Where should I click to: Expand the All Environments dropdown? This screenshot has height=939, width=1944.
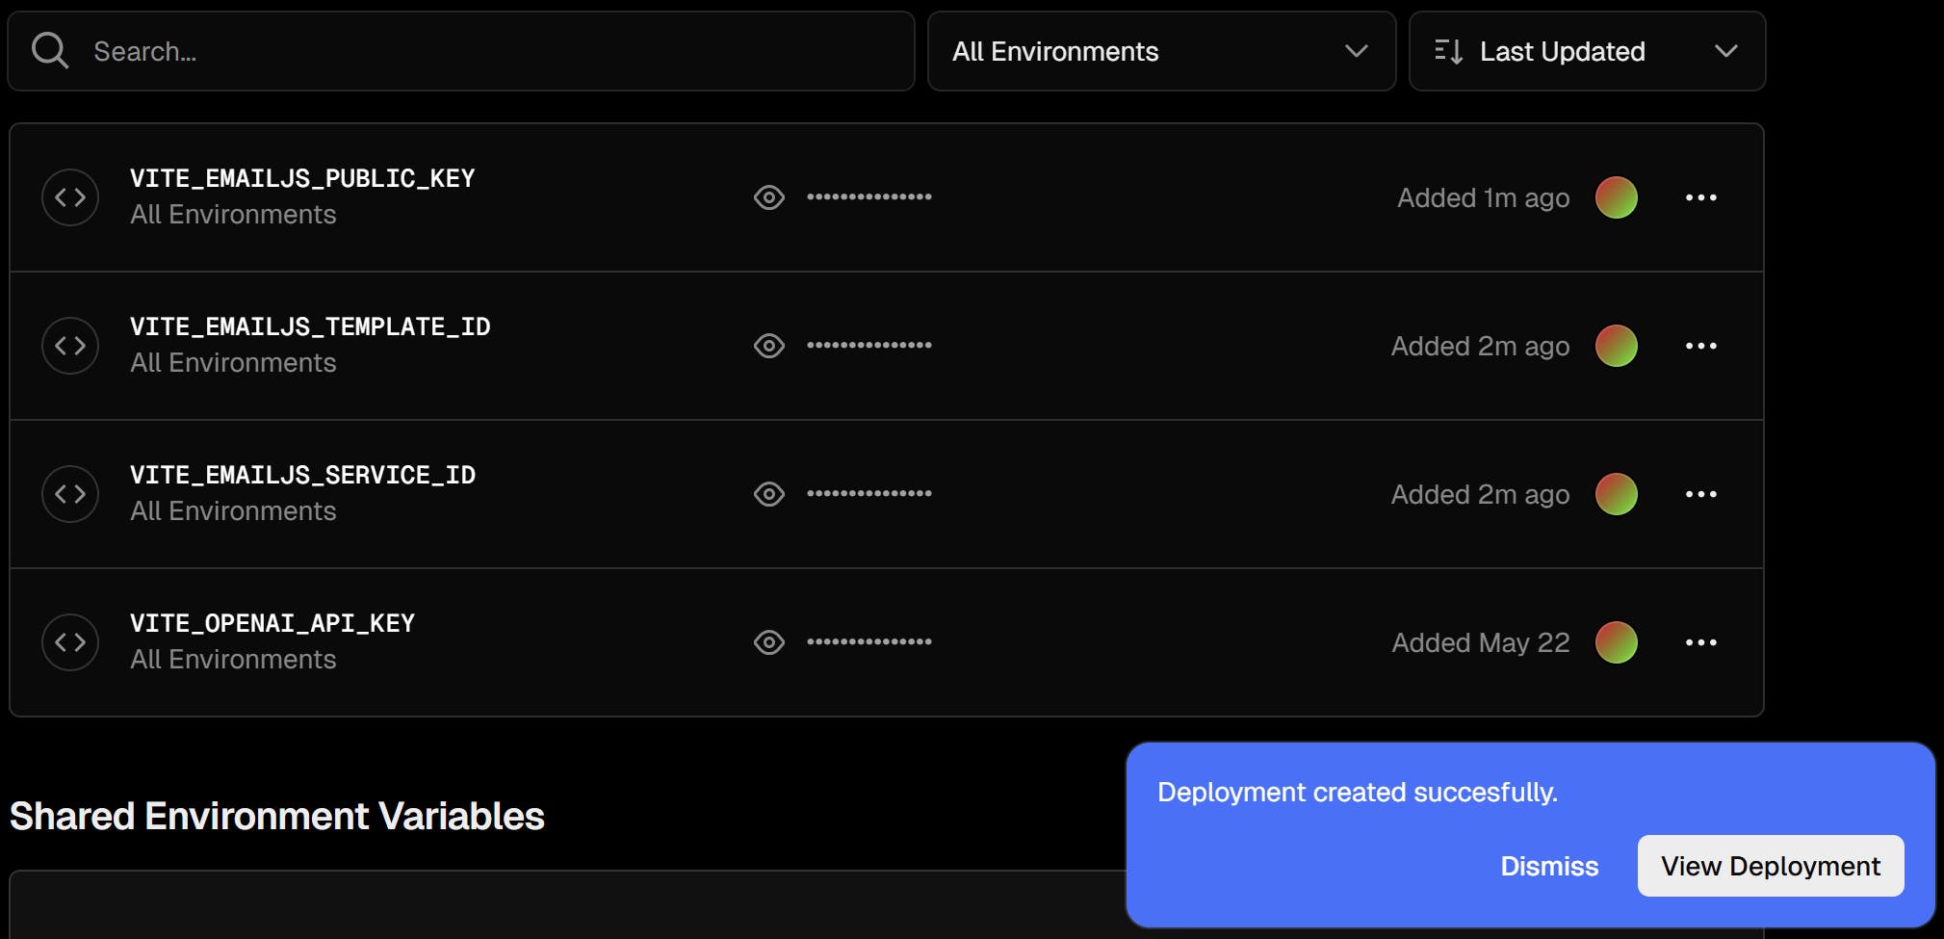click(x=1161, y=51)
